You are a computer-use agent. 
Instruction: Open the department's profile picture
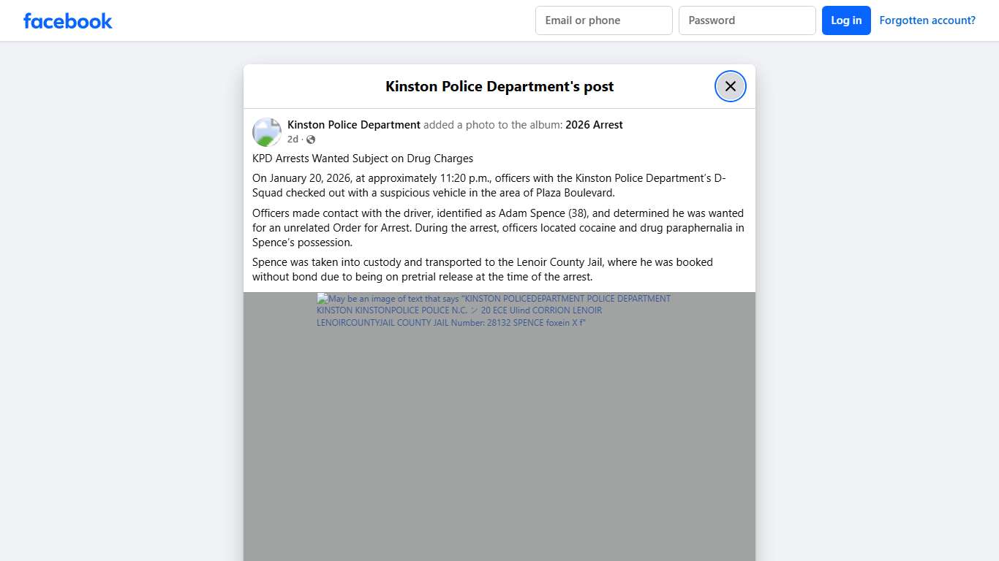tap(267, 132)
